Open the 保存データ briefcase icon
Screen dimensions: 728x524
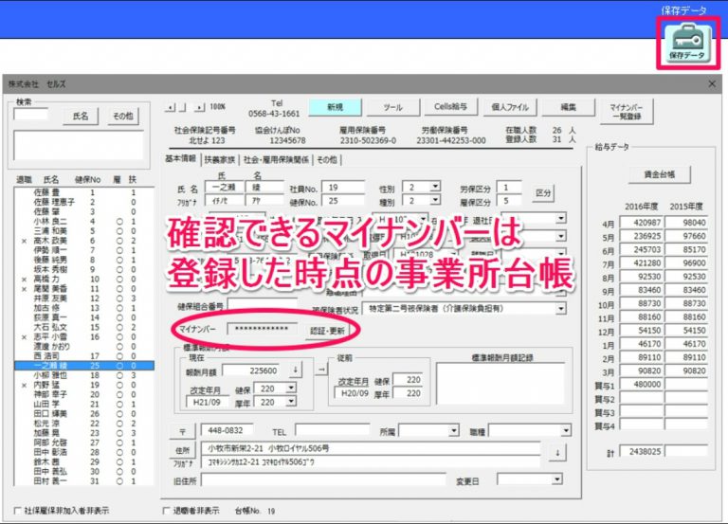687,43
